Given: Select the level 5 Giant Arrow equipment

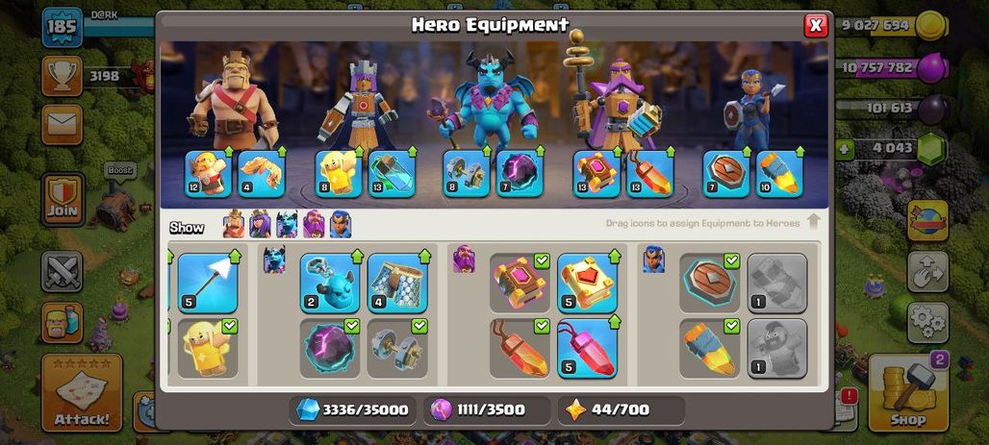Looking at the screenshot, I should (208, 283).
